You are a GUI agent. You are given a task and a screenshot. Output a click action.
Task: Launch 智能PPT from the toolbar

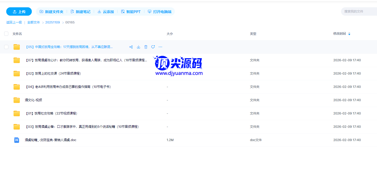point(131,12)
